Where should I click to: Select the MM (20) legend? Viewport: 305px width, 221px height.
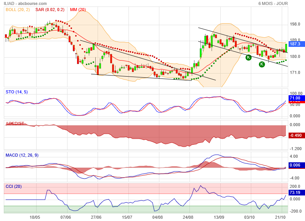click(x=78, y=10)
